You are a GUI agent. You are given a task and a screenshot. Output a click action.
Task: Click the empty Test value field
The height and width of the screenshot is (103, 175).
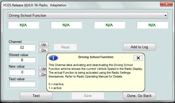click(22, 84)
